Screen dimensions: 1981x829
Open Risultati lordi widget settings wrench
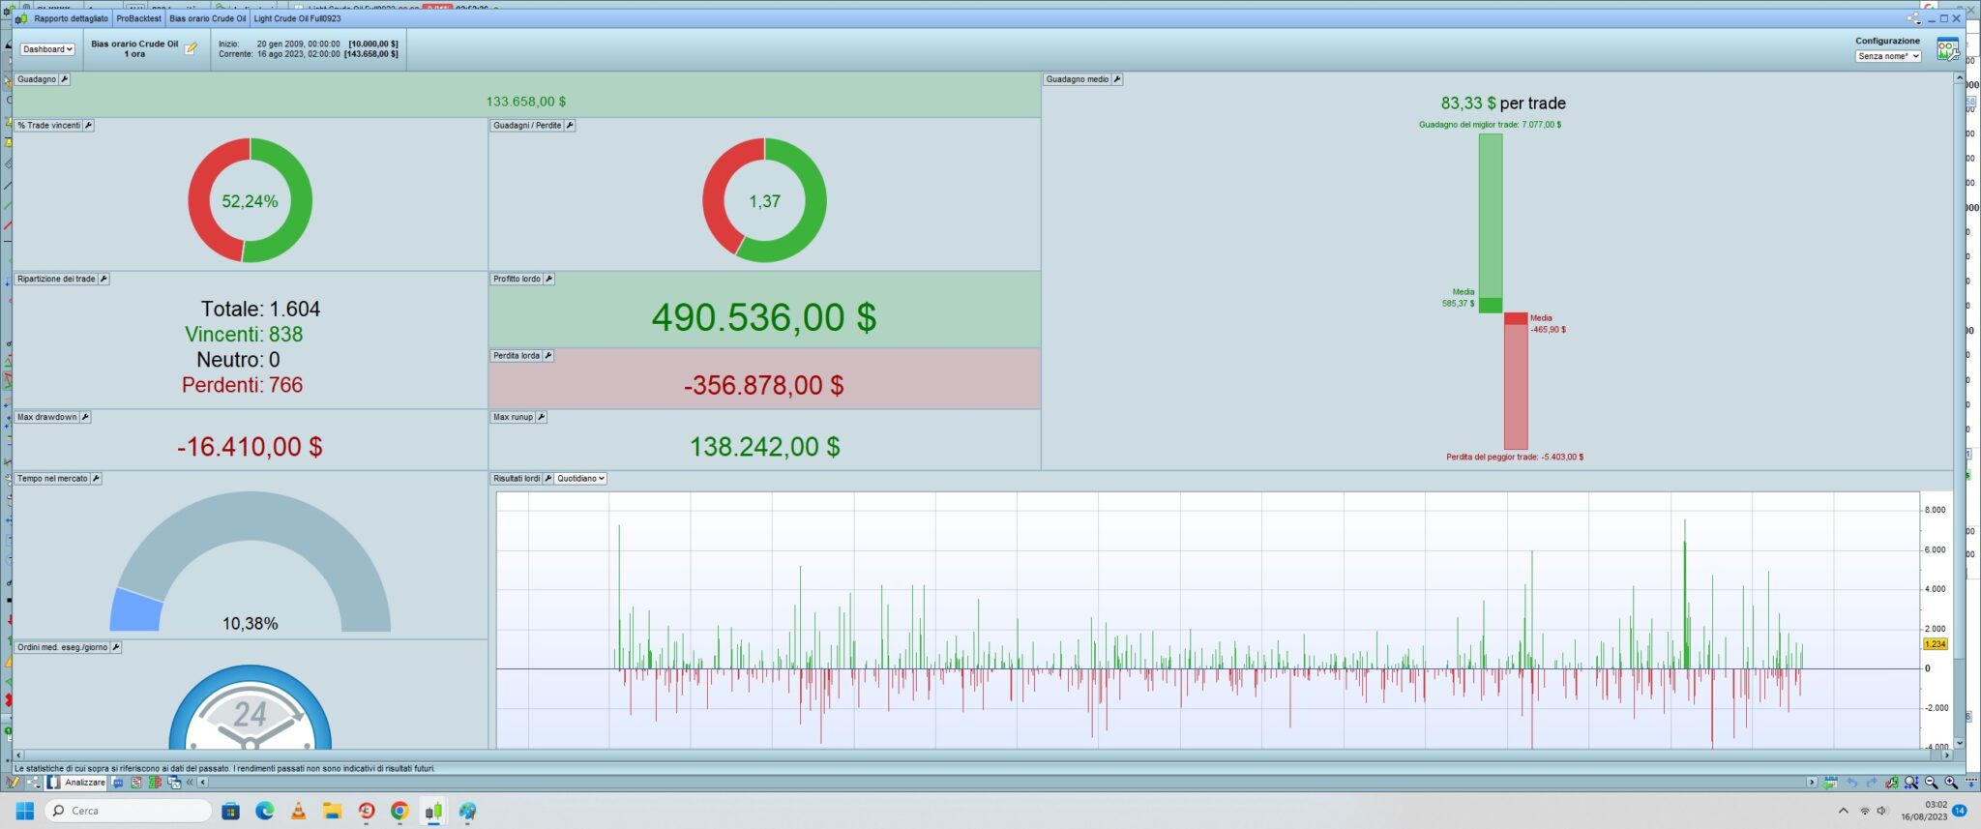tap(547, 479)
